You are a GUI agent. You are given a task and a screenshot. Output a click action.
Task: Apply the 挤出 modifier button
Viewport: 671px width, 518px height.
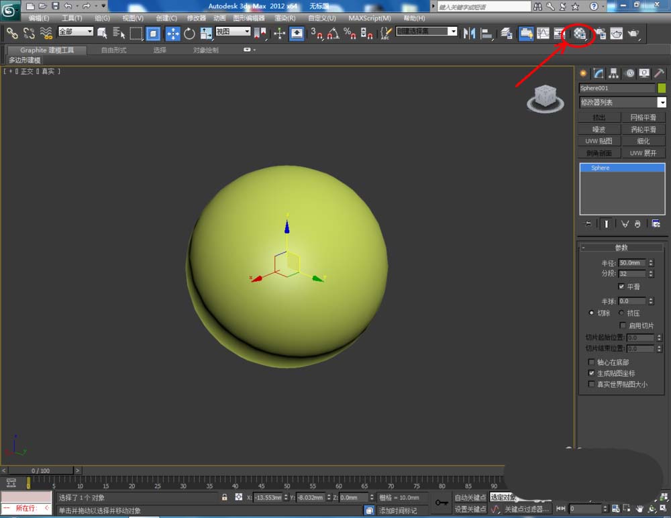point(599,117)
